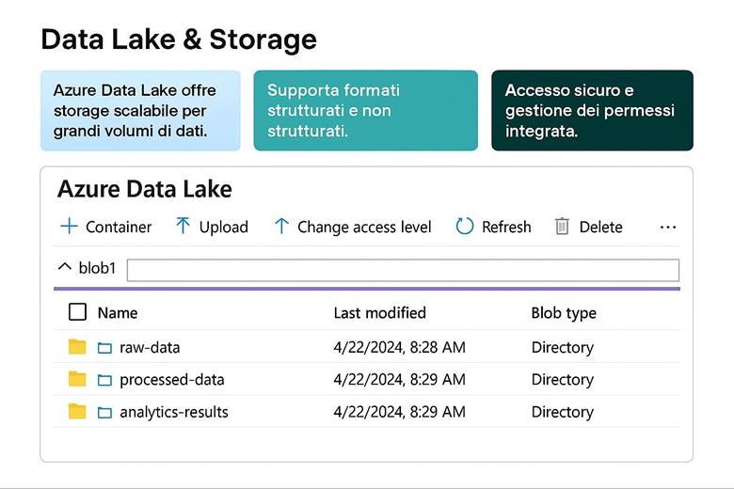The width and height of the screenshot is (734, 489).
Task: Open the raw-data directory
Action: click(150, 347)
